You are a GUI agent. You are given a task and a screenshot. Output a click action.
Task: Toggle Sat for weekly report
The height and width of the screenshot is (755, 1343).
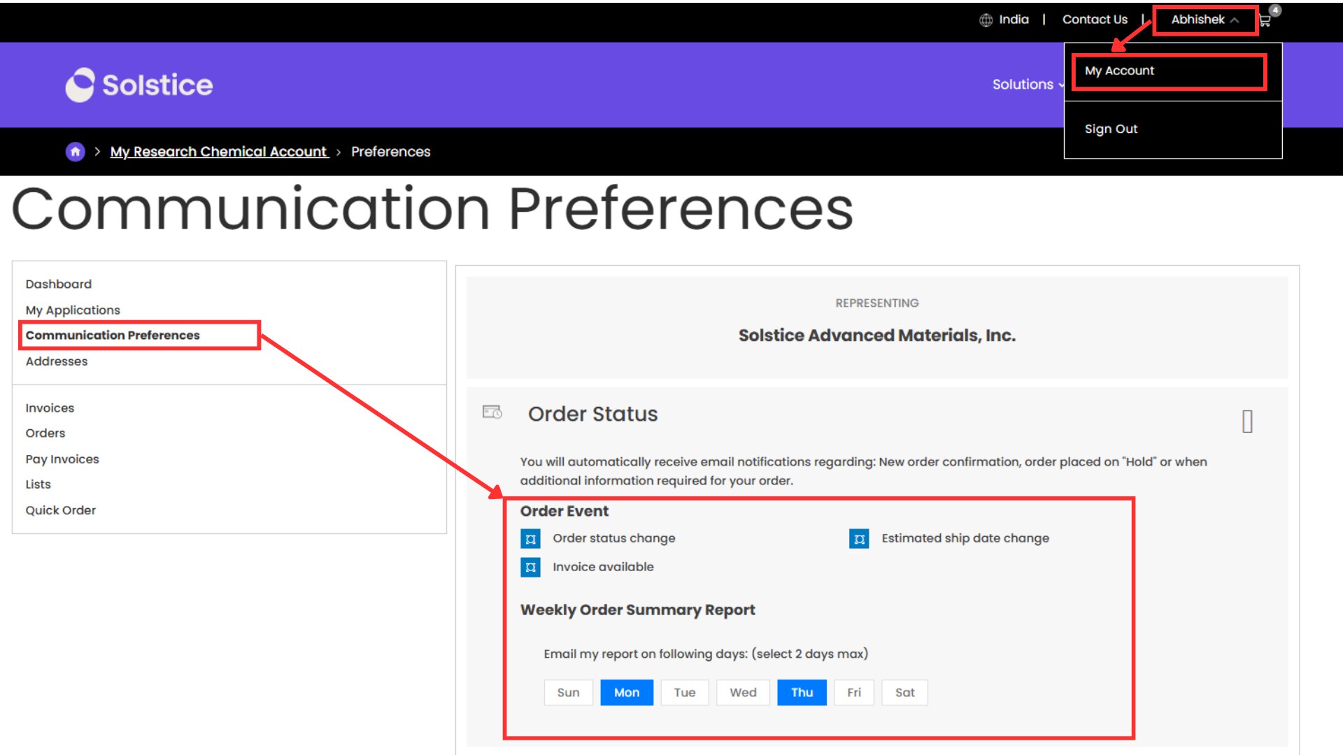[905, 693]
